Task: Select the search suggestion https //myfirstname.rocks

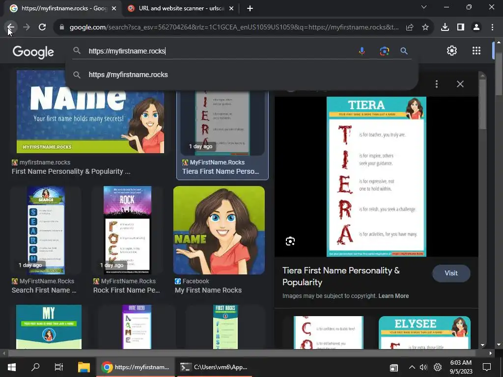Action: tap(242, 75)
